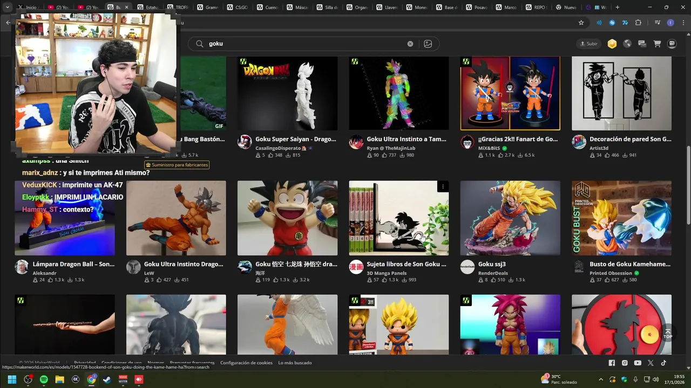The width and height of the screenshot is (691, 388).
Task: Open MakerWorld's X profile from footer
Action: pyautogui.click(x=651, y=363)
